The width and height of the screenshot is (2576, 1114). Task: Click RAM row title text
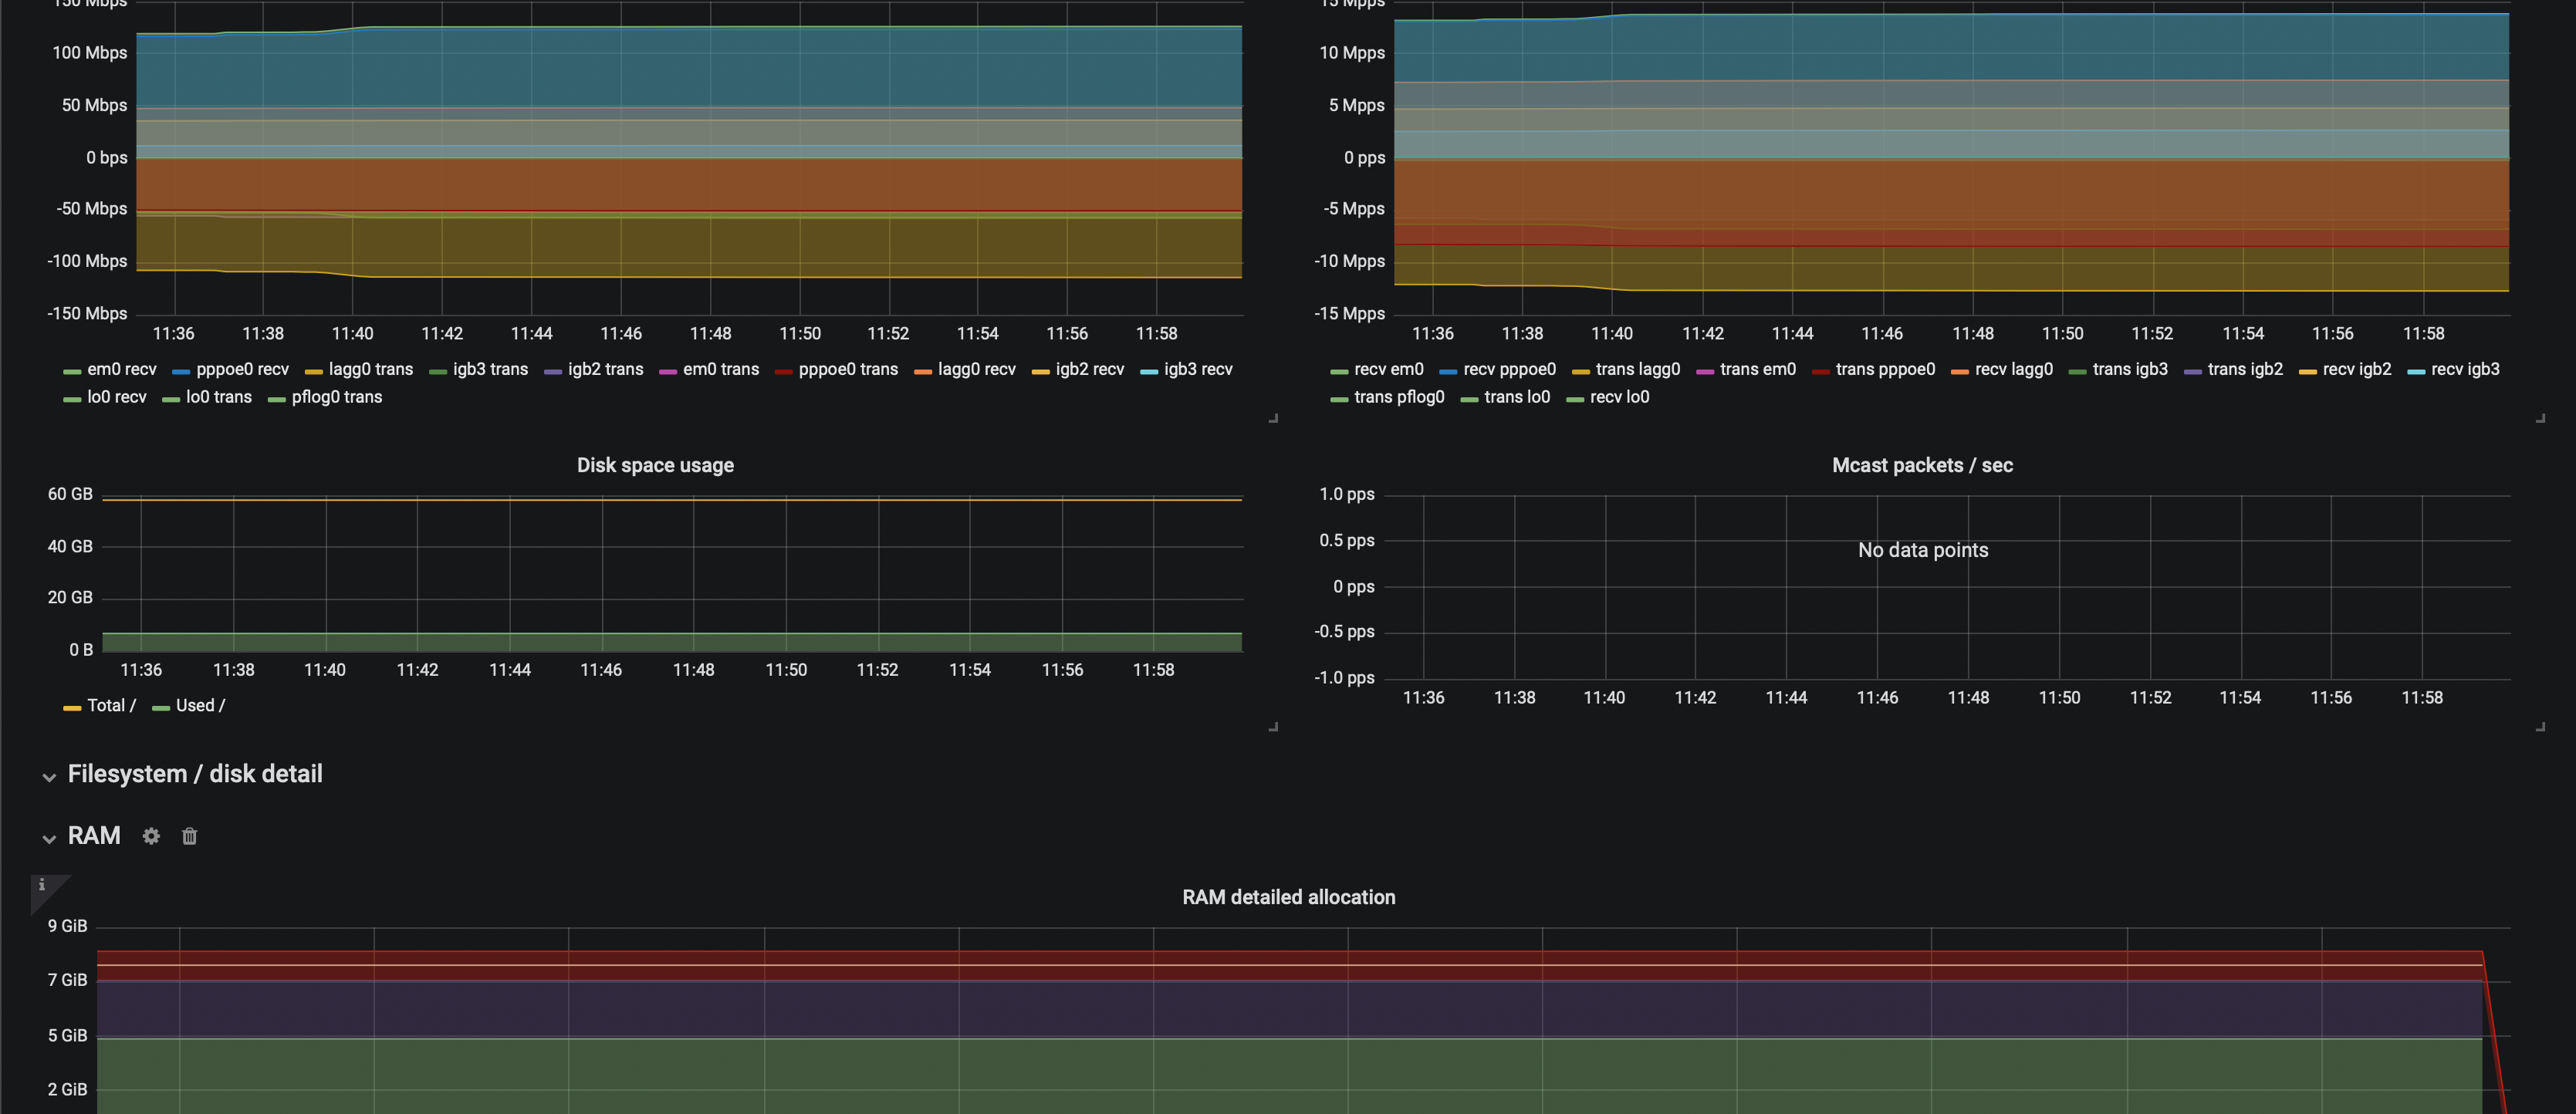tap(94, 836)
